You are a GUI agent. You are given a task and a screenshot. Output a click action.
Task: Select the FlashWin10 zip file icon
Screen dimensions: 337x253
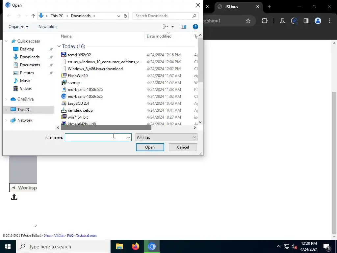[x=64, y=76]
